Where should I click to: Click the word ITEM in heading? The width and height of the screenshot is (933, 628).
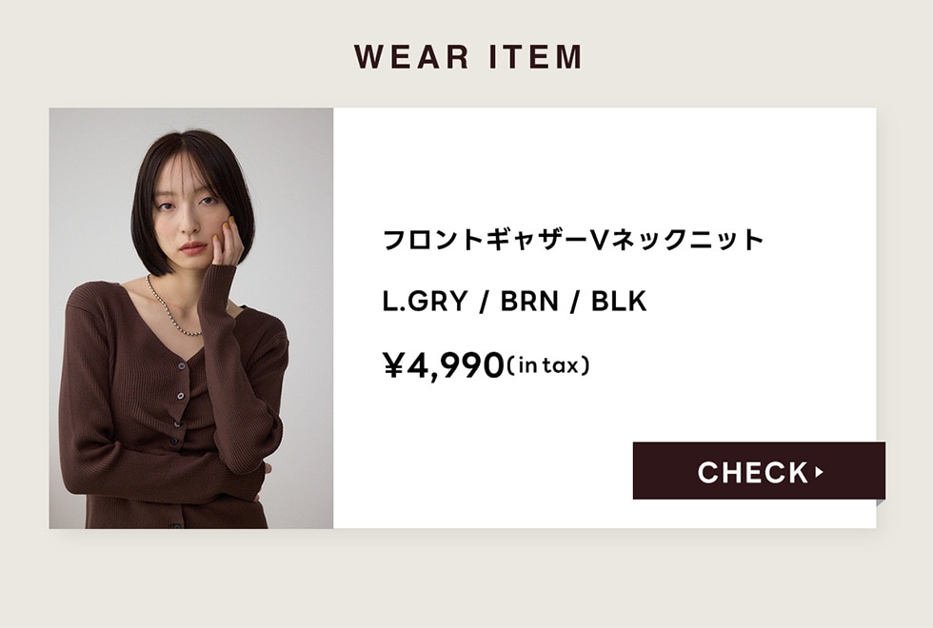pyautogui.click(x=535, y=57)
